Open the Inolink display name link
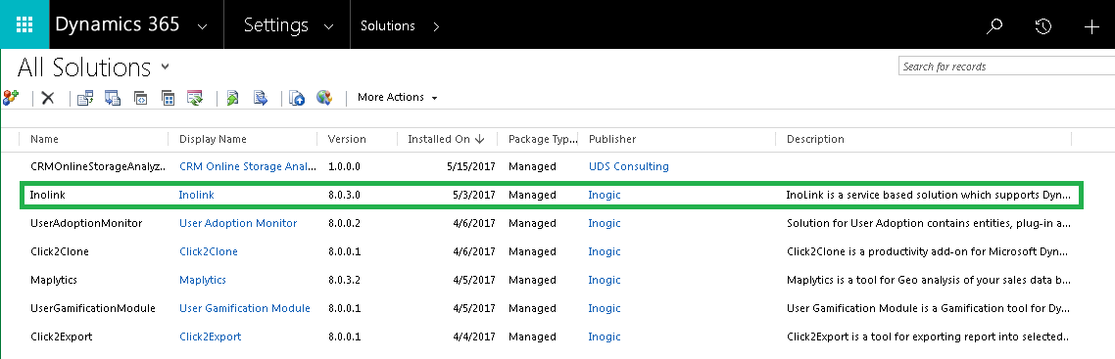Viewport: 1115px width, 359px height. (196, 195)
